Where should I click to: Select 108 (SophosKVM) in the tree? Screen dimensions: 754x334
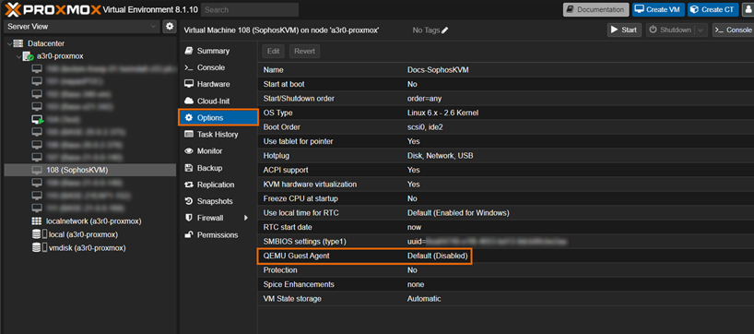(90, 170)
